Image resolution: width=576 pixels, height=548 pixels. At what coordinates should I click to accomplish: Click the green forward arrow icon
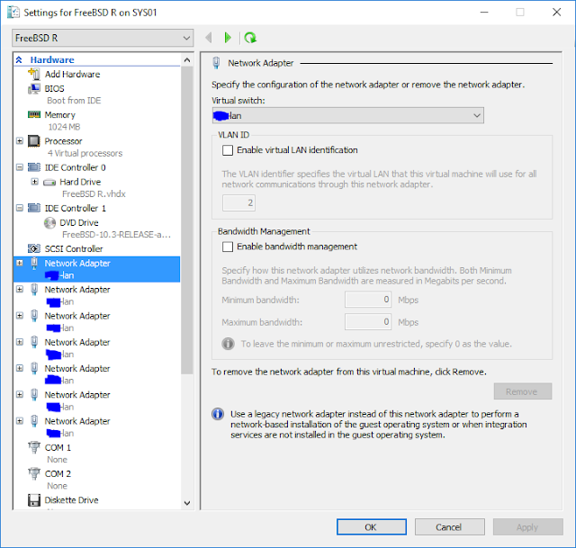tap(228, 38)
